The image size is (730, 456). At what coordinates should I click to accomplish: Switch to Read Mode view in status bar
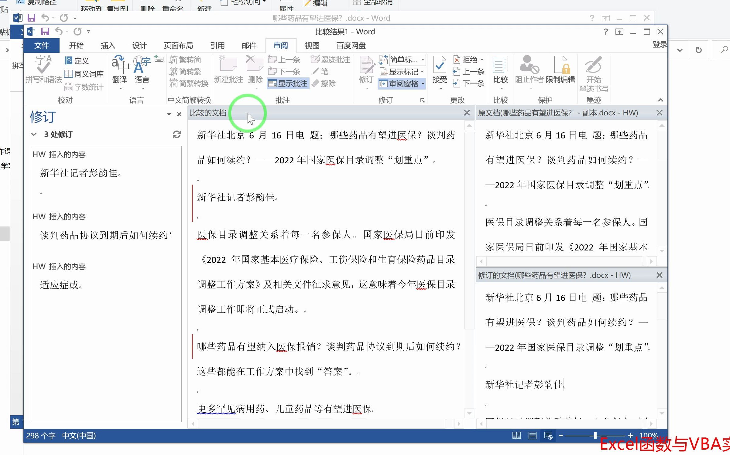[516, 436]
